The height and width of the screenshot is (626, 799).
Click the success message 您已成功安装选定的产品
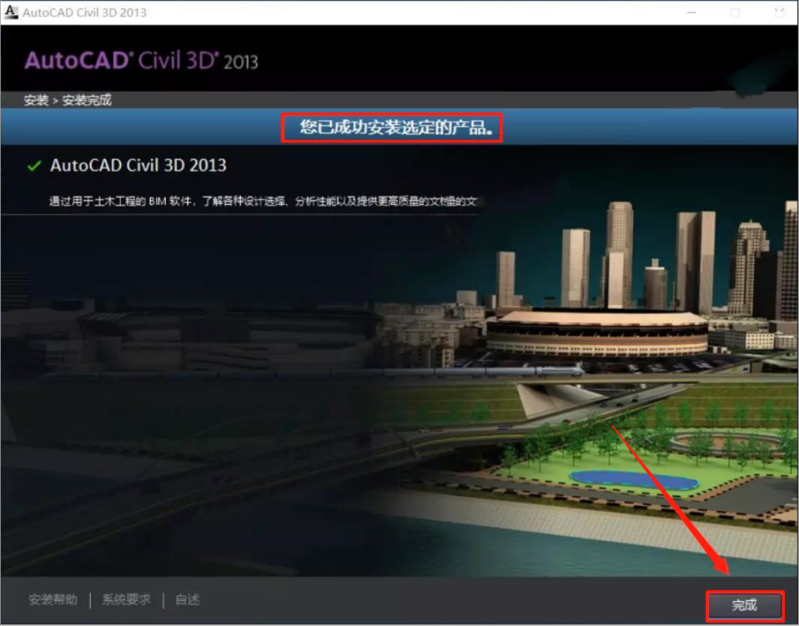click(391, 128)
